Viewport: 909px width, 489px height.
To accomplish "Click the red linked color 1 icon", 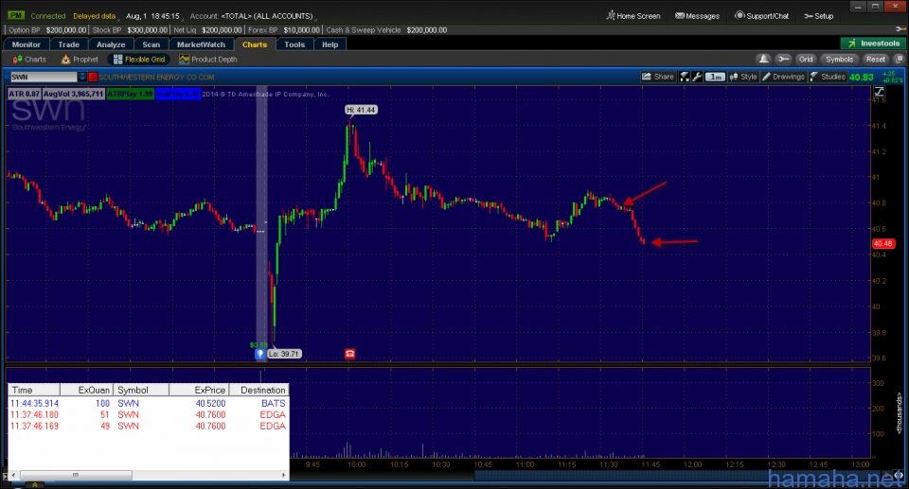I will coord(93,77).
